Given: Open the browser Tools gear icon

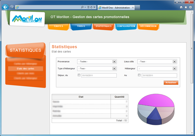Looking at the screenshot, I should click(190, 7).
